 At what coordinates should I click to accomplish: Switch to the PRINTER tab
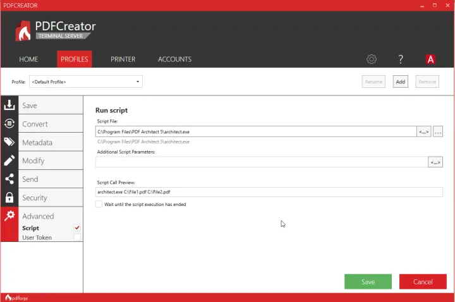tap(123, 59)
